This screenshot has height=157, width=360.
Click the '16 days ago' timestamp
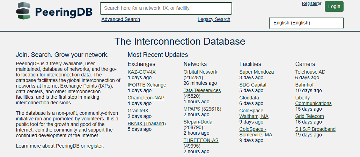coord(309,122)
